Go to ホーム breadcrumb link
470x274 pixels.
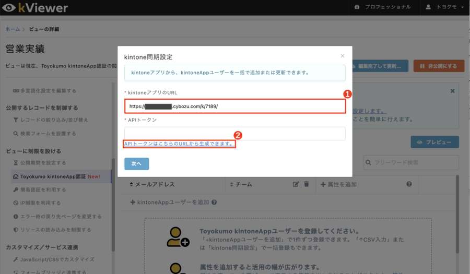pos(13,29)
